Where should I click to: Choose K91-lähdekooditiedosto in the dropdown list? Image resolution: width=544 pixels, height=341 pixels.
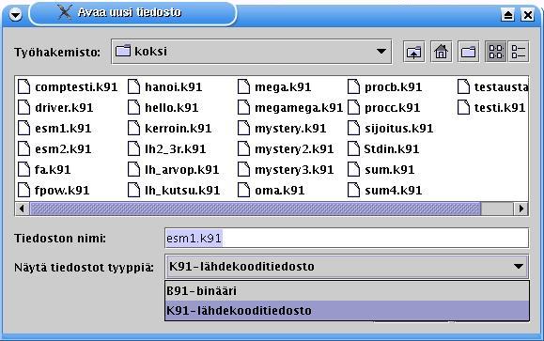pos(347,311)
